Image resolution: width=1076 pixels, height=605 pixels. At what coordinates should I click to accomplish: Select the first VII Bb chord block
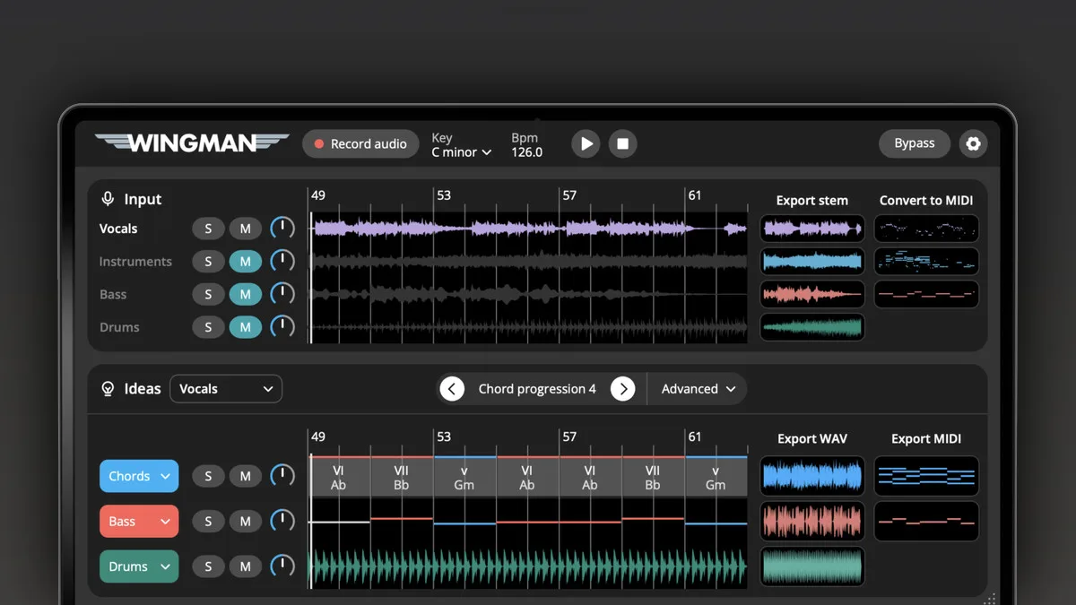tap(402, 477)
